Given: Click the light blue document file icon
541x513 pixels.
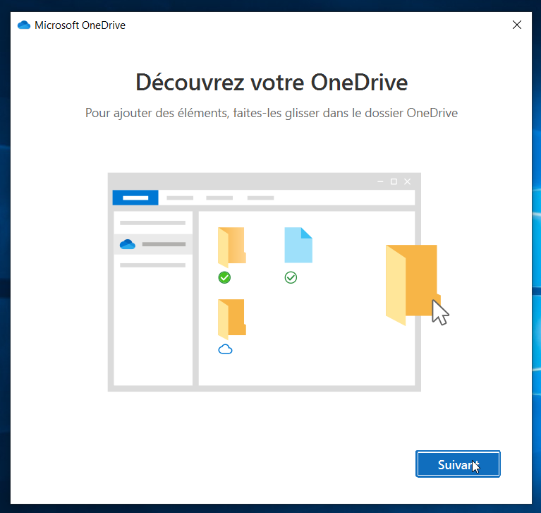Looking at the screenshot, I should (298, 245).
